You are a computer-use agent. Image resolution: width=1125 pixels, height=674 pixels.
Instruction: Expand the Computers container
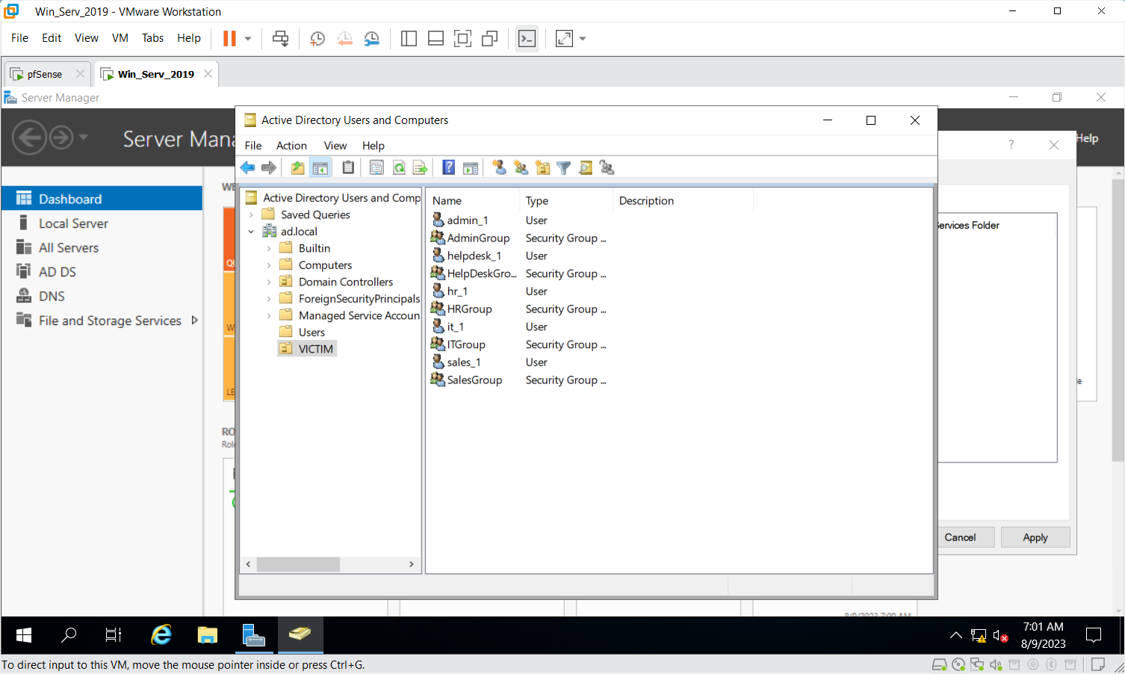(x=269, y=265)
